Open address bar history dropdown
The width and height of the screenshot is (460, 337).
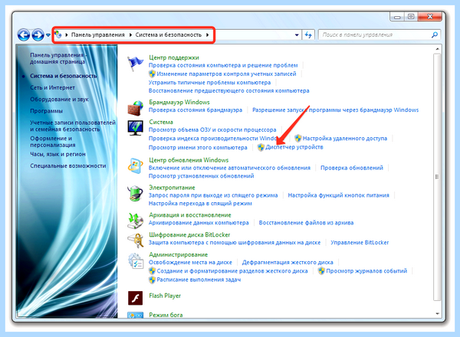coord(297,35)
